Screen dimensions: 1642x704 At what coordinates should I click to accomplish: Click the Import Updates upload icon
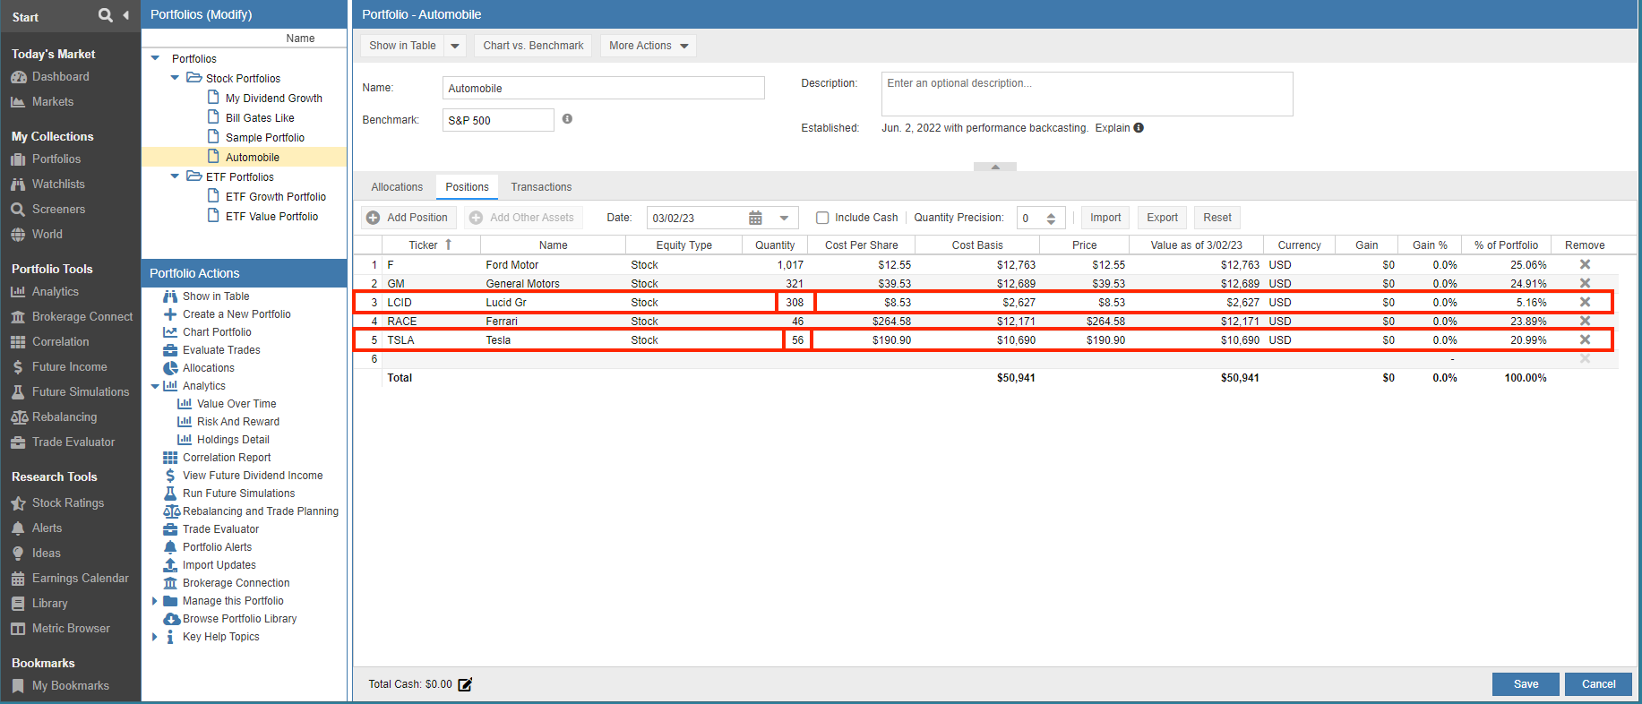(x=170, y=565)
